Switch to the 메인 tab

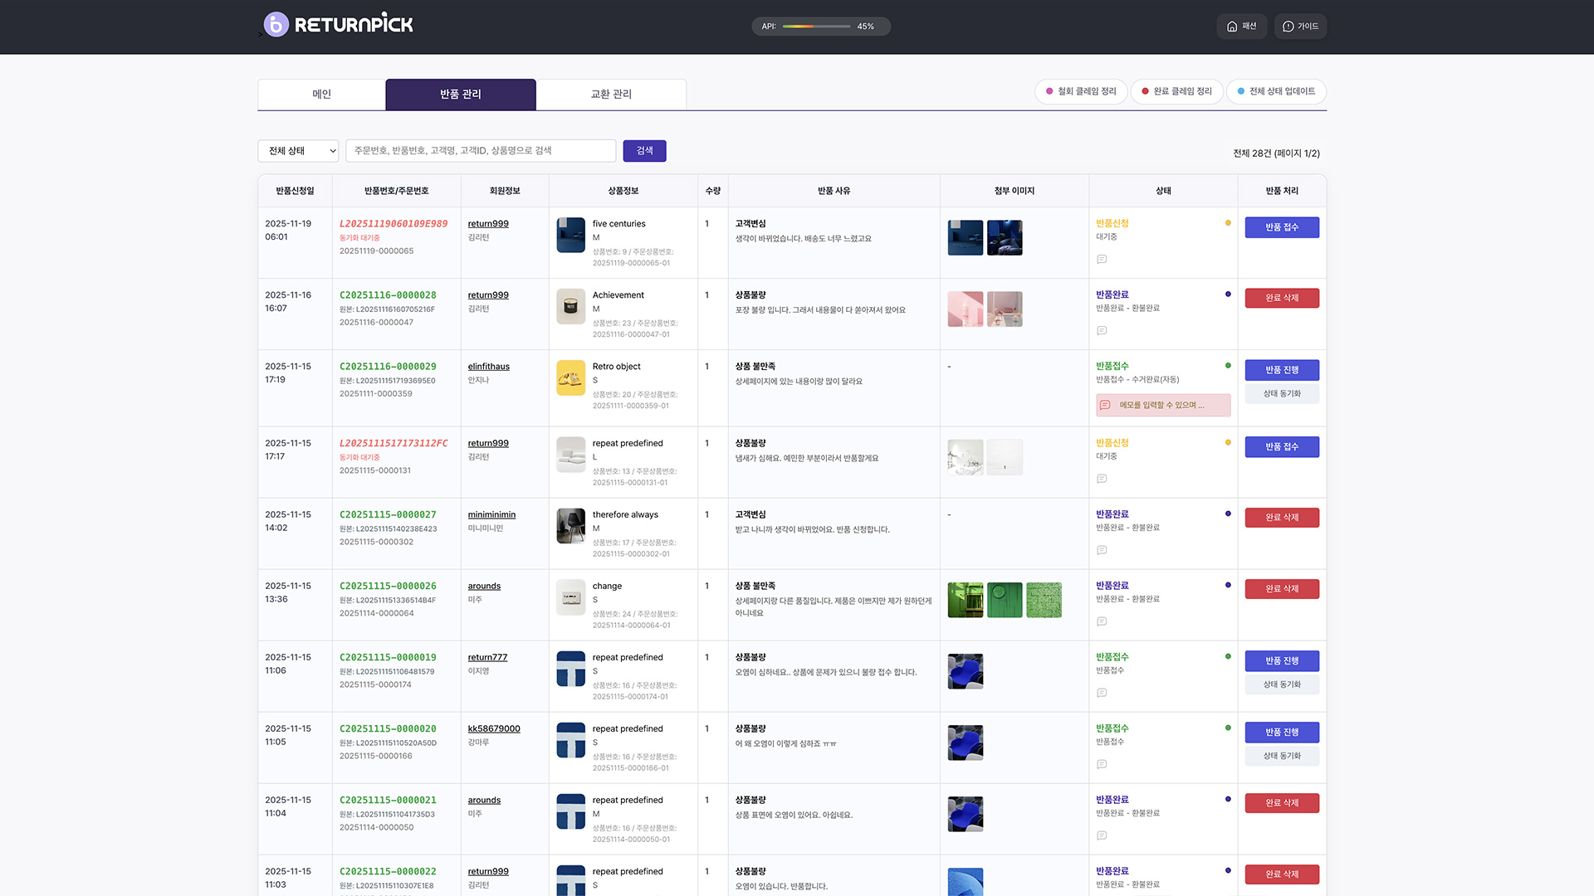321,95
